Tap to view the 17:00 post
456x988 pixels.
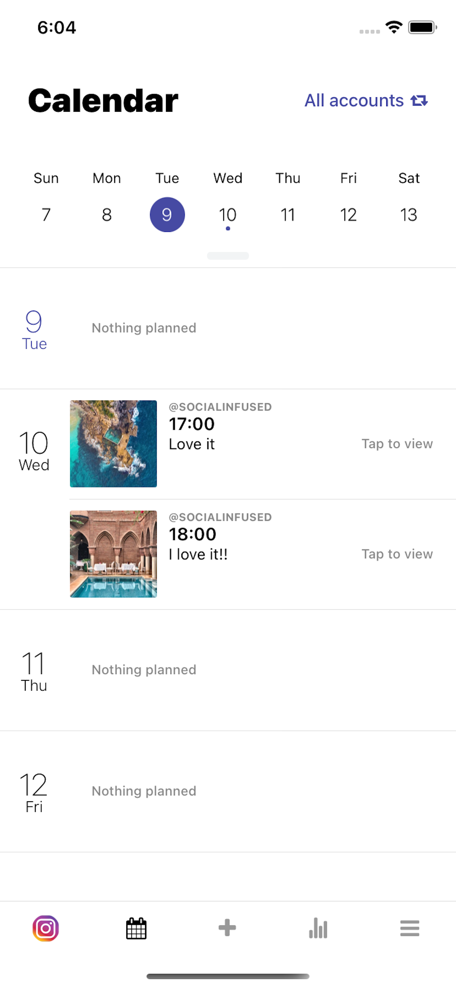tap(397, 444)
